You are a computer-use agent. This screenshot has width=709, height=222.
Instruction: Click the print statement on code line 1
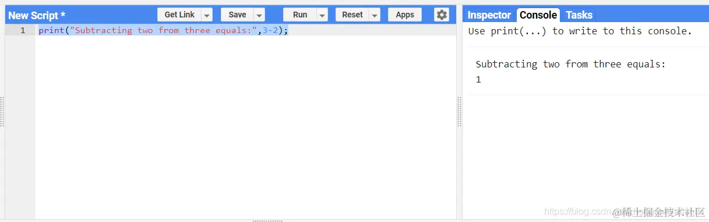coord(163,30)
